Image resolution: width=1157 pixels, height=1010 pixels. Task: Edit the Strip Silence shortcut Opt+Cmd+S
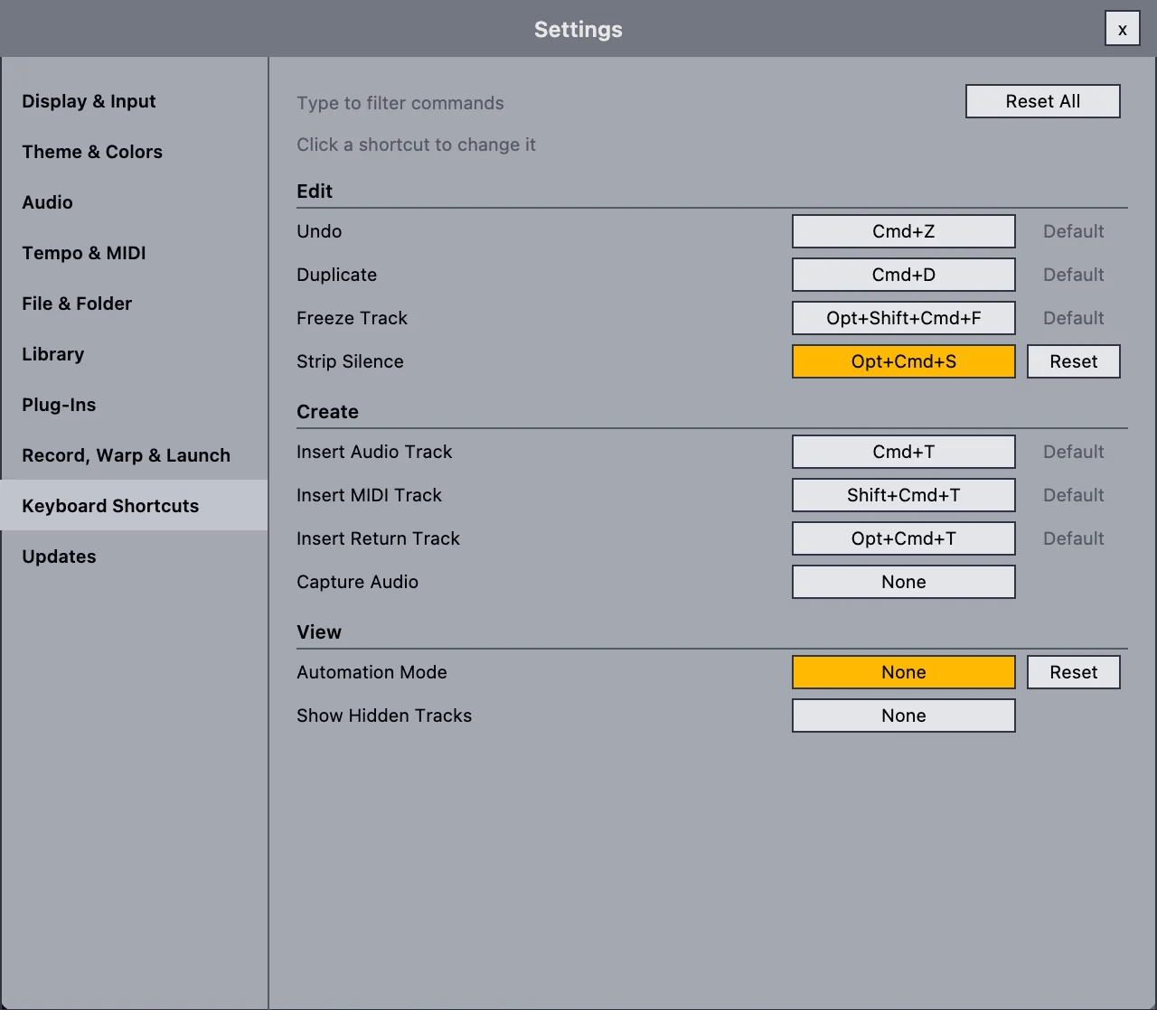click(904, 361)
